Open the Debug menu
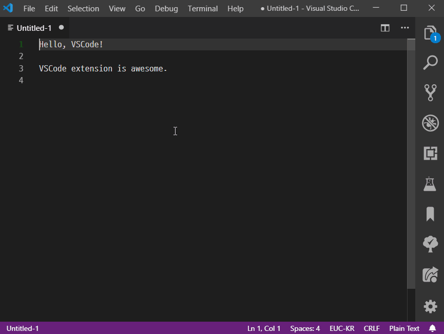Image resolution: width=444 pixels, height=334 pixels. (x=166, y=9)
